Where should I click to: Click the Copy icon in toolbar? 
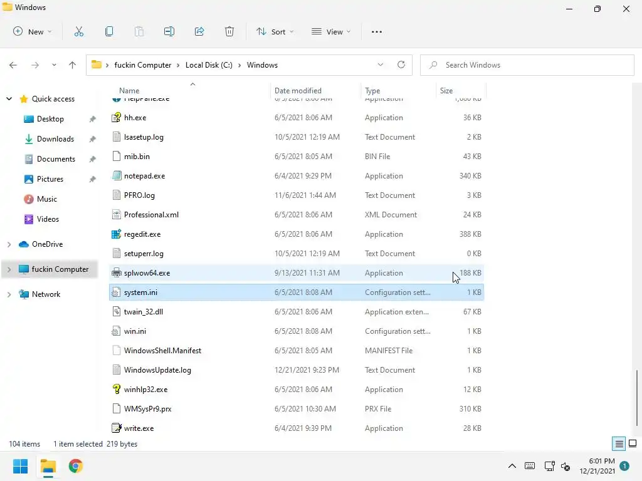(x=109, y=31)
